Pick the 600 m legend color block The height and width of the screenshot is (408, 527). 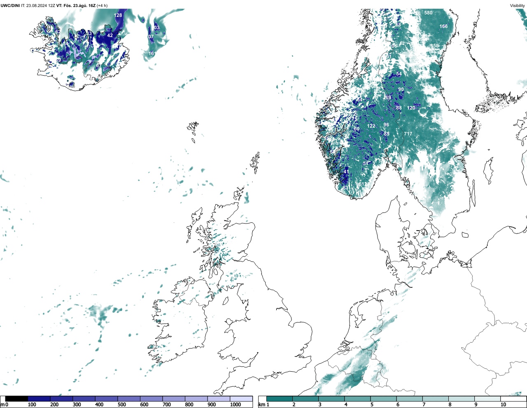tap(152, 399)
